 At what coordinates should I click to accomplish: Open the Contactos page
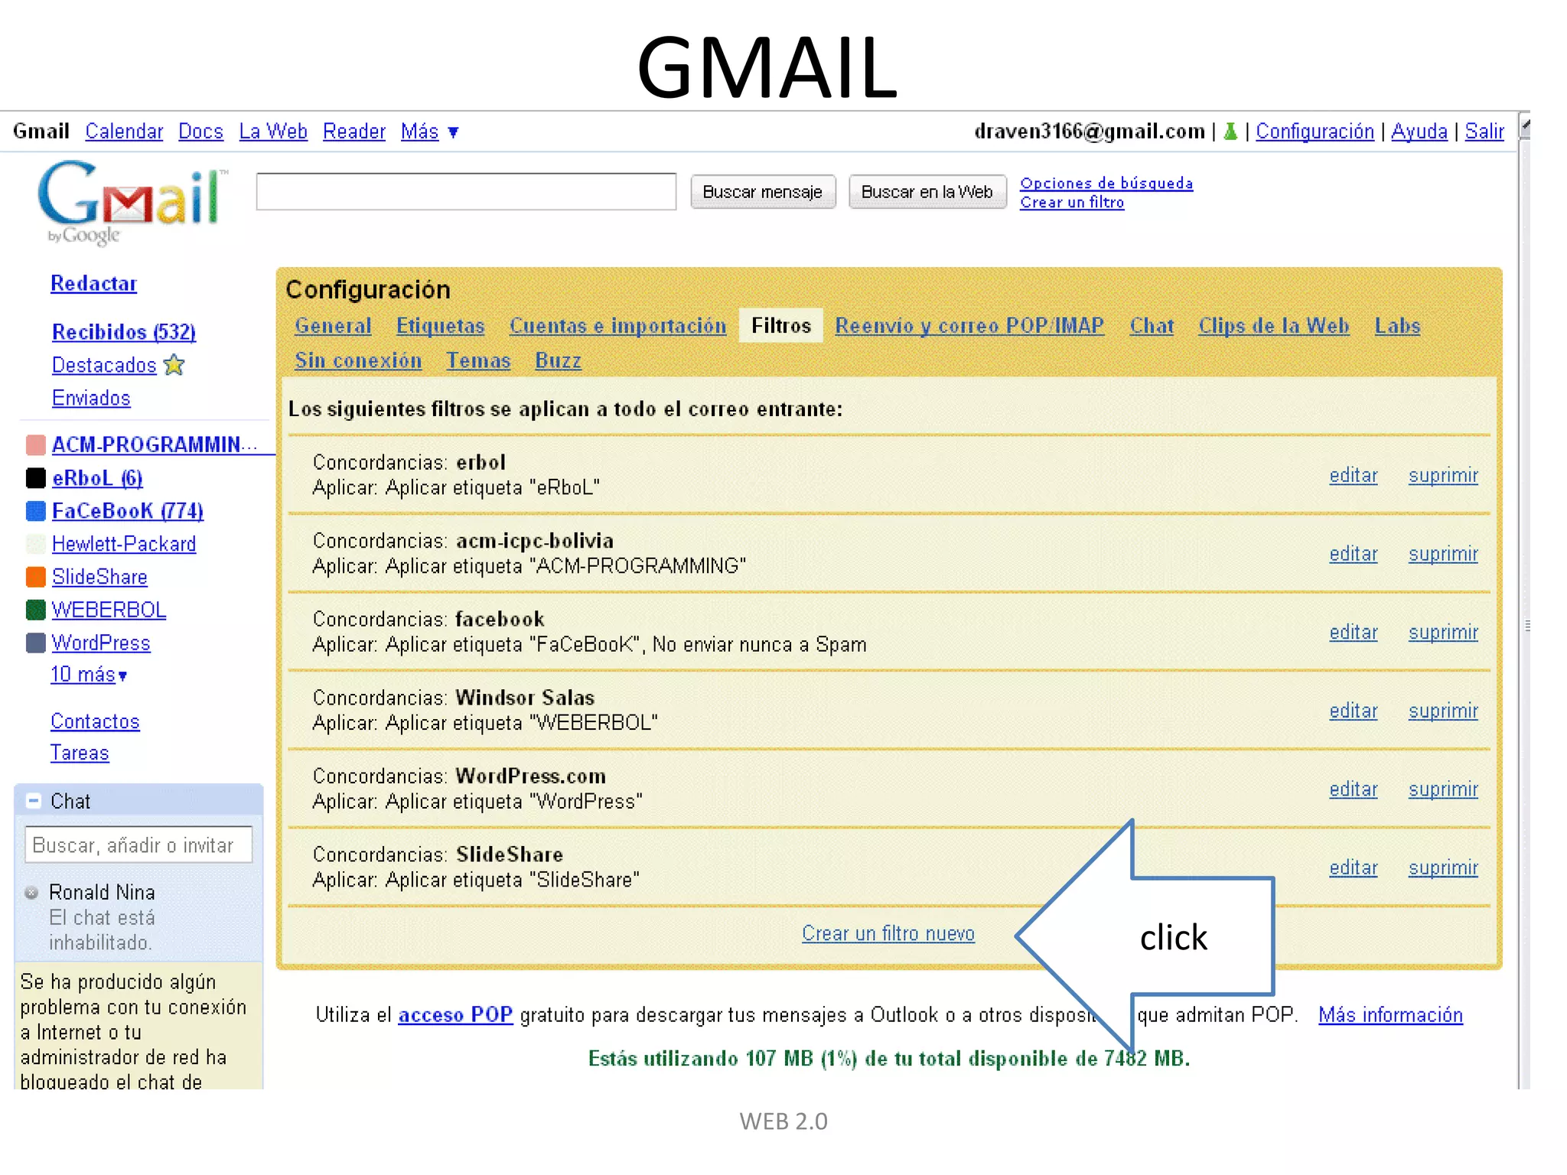pyautogui.click(x=95, y=721)
